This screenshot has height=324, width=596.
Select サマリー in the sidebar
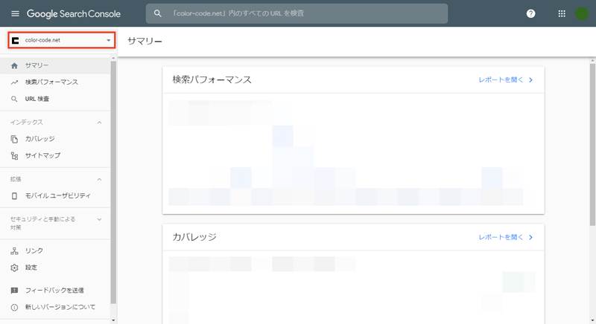pos(55,65)
